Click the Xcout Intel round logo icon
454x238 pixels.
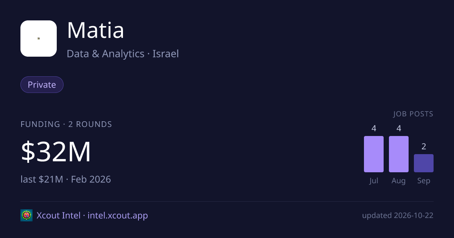(26, 215)
